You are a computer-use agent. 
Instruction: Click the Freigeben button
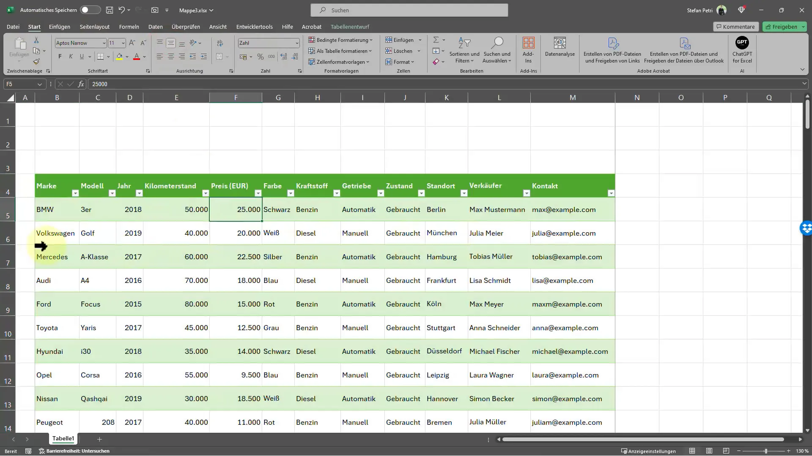tap(785, 26)
